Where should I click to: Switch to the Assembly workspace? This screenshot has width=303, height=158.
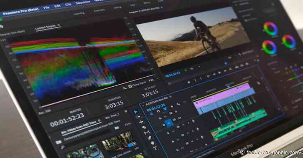click(x=99, y=10)
